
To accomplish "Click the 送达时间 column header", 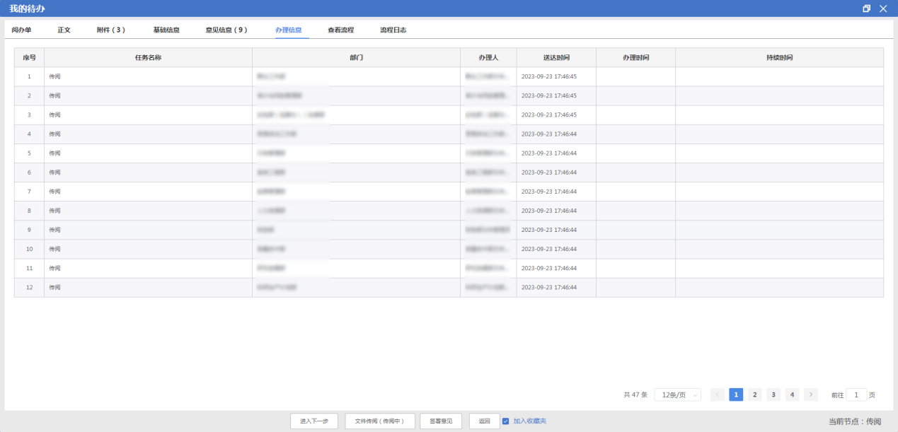I will pyautogui.click(x=556, y=57).
